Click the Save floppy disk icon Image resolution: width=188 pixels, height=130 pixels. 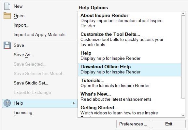click(x=7, y=45)
